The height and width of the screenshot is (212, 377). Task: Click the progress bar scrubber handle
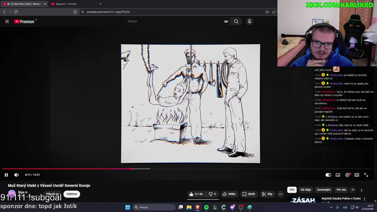[132, 169]
